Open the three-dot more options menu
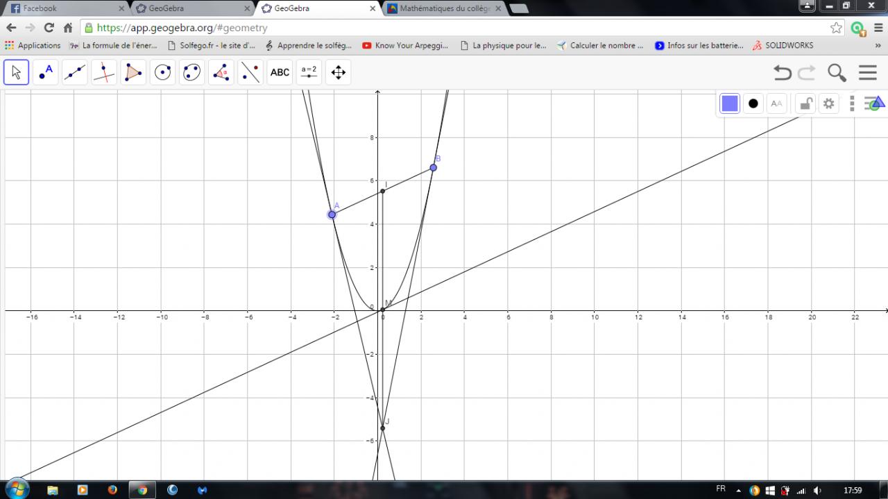Image resolution: width=888 pixels, height=499 pixels. click(852, 104)
